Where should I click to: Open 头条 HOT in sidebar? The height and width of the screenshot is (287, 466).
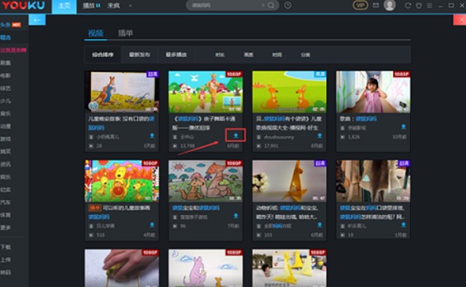tap(11, 25)
